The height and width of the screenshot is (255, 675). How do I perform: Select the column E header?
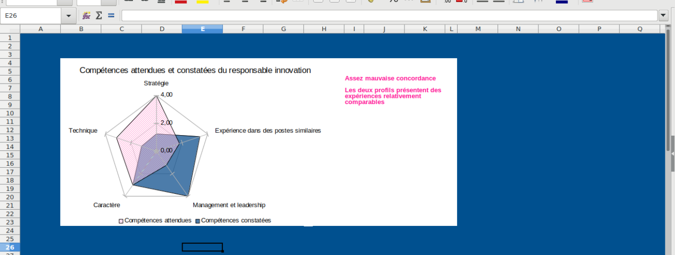pos(202,29)
